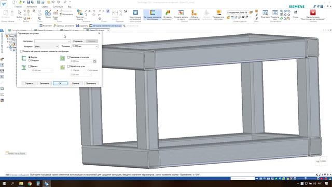
Task: Click the Запомнить button in the dialog
Action: 45,83
